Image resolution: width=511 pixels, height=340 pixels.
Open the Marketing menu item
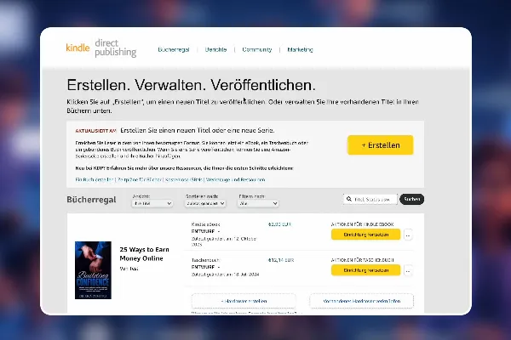(x=300, y=49)
